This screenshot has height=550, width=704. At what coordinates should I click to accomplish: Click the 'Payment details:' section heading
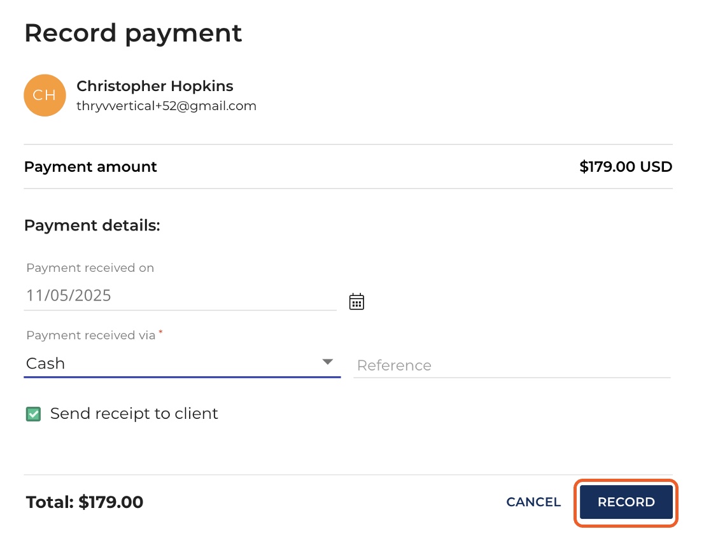click(92, 225)
